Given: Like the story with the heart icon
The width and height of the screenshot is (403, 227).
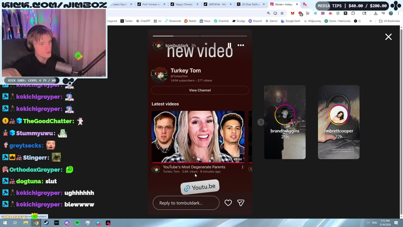Looking at the screenshot, I should point(228,203).
